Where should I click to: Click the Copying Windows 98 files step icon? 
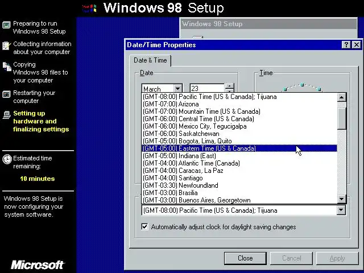[x=7, y=67]
